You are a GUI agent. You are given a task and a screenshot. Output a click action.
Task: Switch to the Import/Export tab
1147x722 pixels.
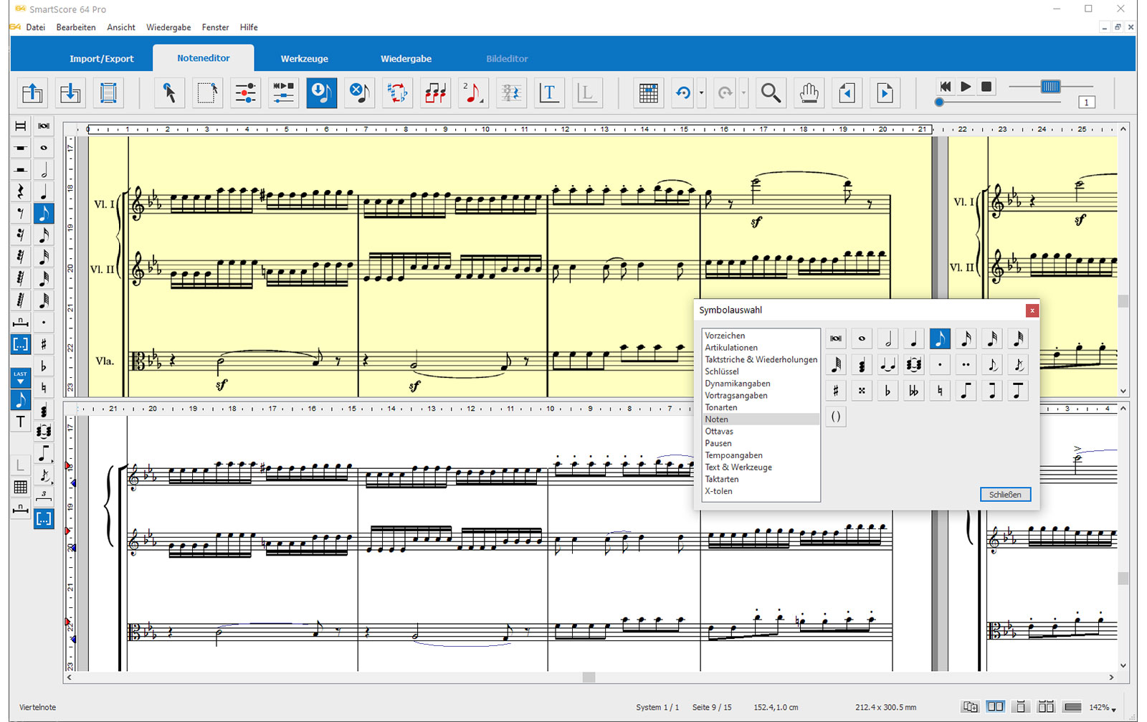click(x=102, y=59)
